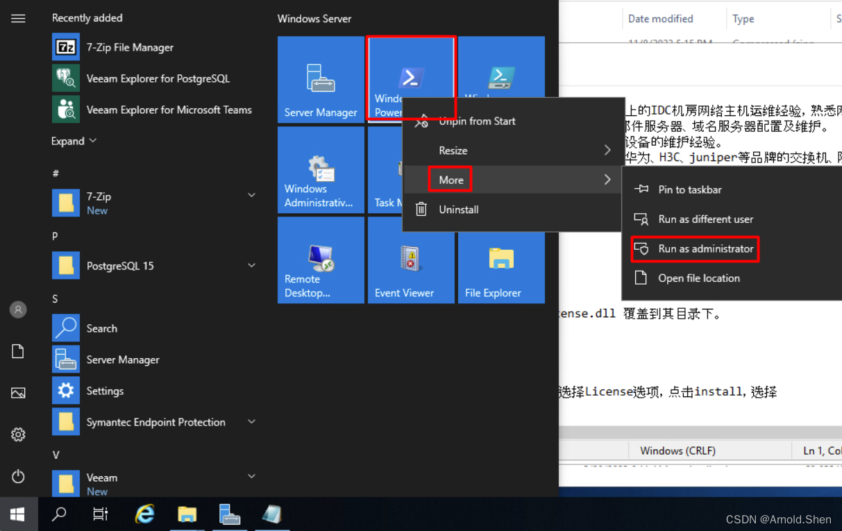Click the Windows PowerShell tile
Viewport: 842px width, 531px height.
(x=411, y=80)
